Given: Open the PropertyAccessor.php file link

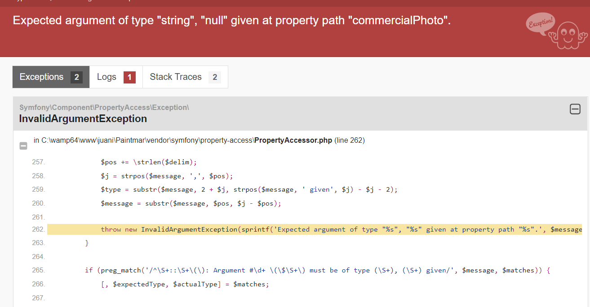Looking at the screenshot, I should (293, 140).
